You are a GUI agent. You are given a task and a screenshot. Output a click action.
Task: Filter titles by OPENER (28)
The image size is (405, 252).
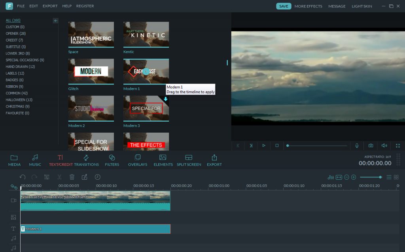pyautogui.click(x=16, y=34)
